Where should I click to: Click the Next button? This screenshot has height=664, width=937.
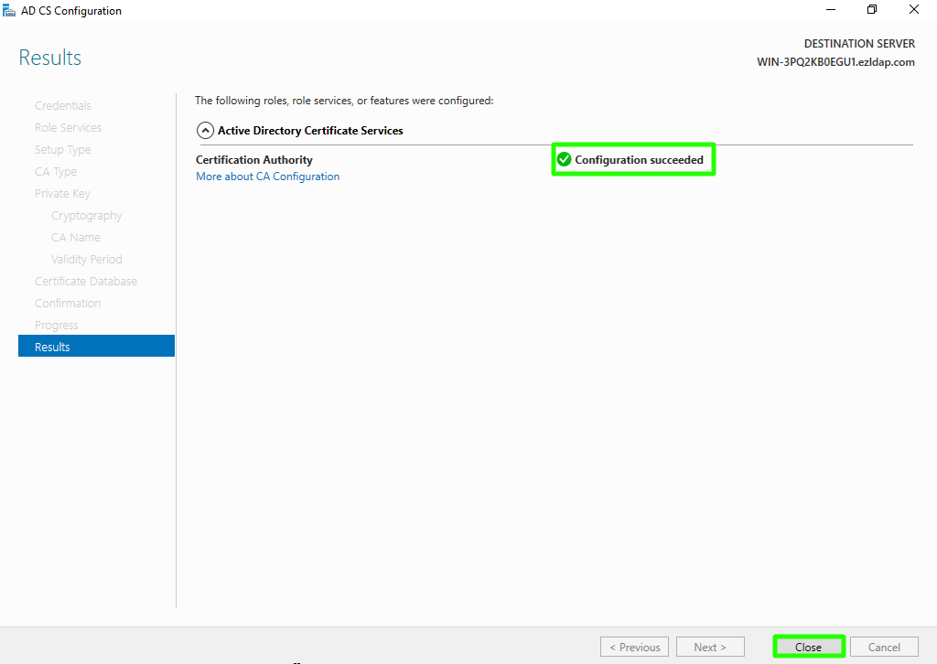pyautogui.click(x=710, y=647)
